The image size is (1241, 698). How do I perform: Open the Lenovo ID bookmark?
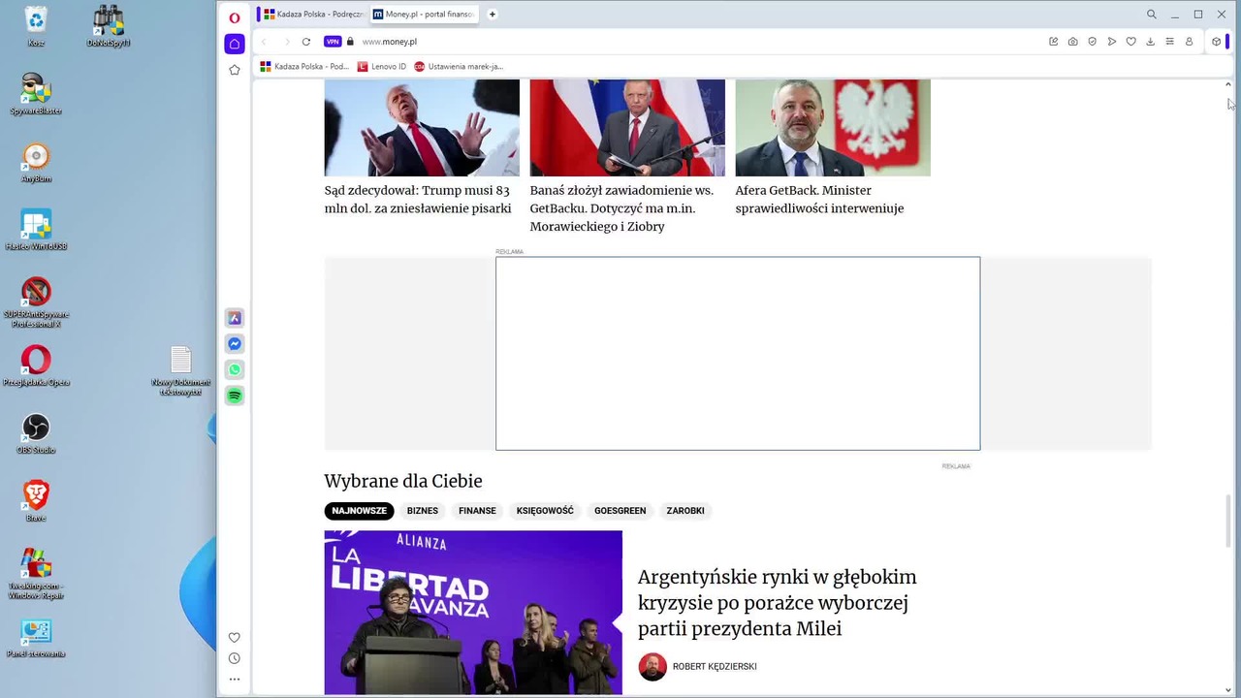pos(382,67)
